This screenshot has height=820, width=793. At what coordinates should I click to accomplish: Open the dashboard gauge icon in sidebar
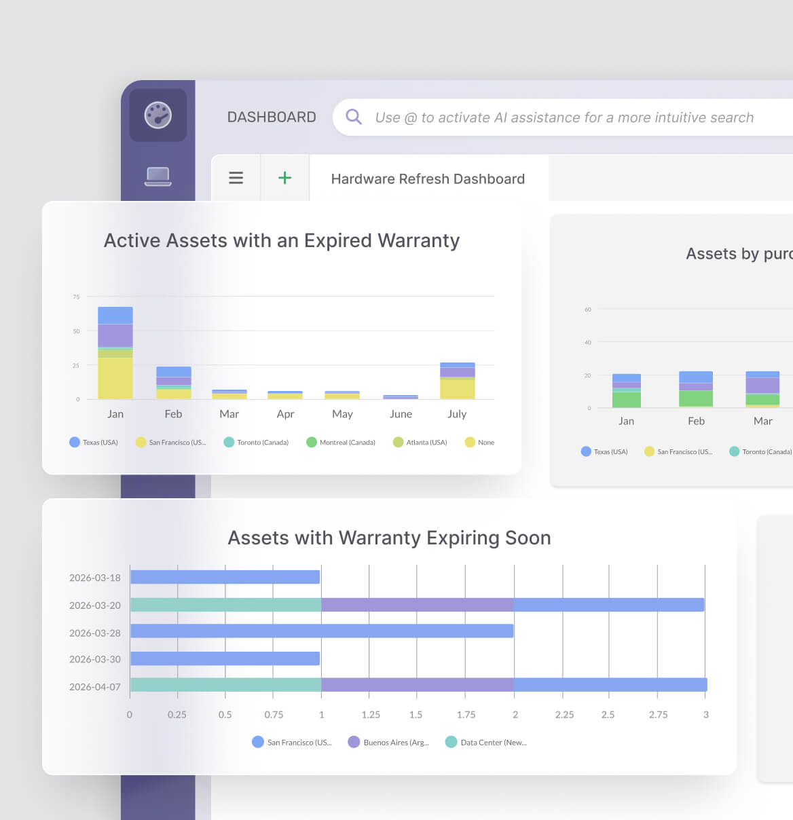coord(158,115)
